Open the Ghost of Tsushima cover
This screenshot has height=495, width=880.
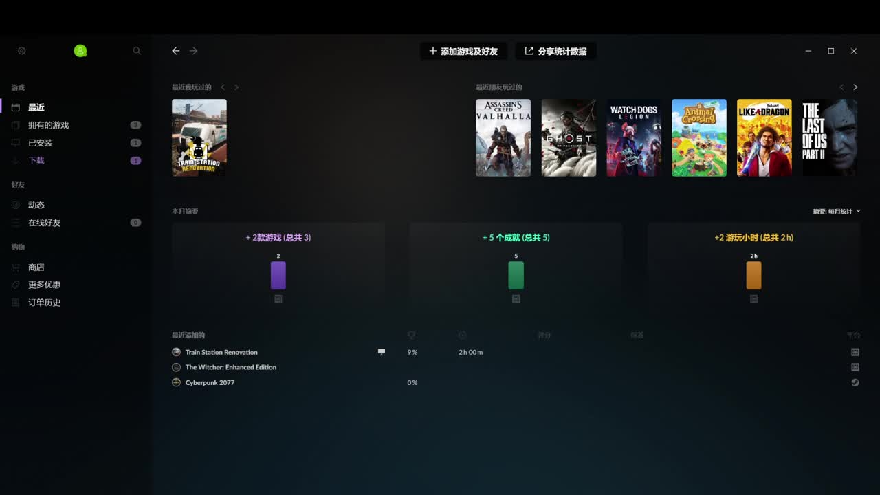[x=569, y=137]
